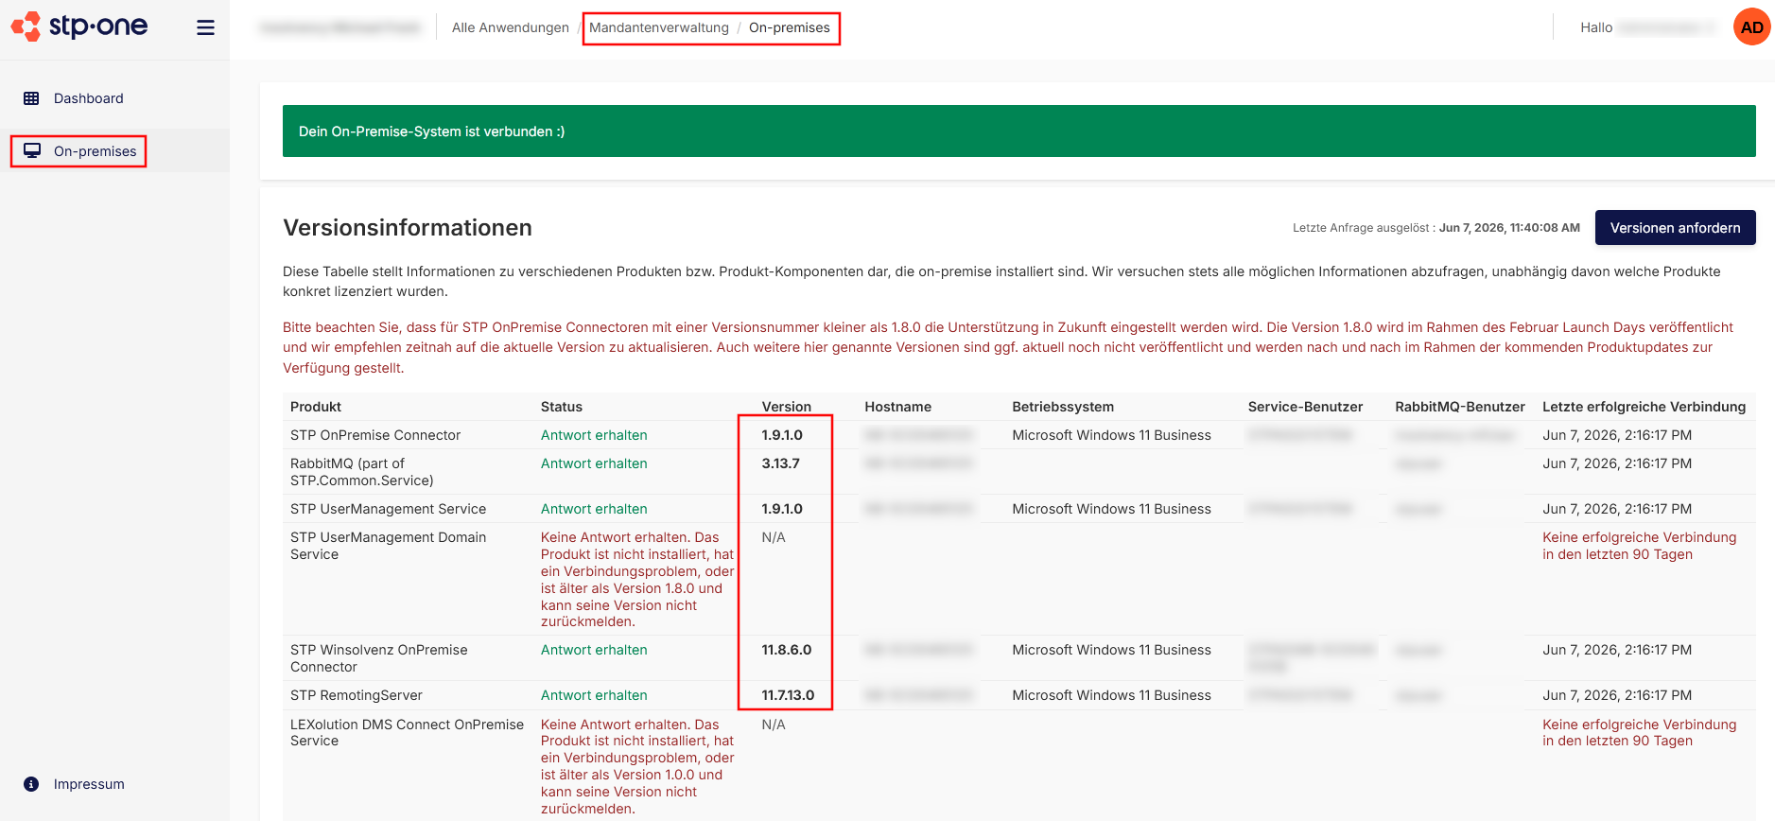Select On-premises in the sidebar
The image size is (1775, 821).
[95, 151]
